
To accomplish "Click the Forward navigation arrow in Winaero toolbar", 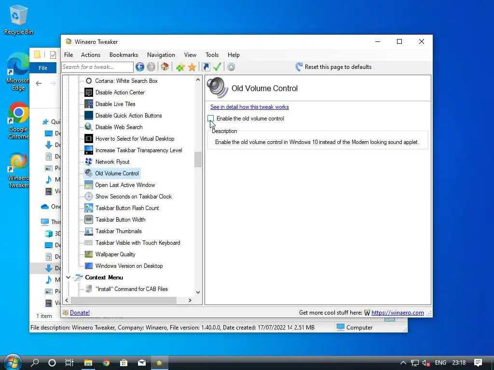I will tap(151, 66).
